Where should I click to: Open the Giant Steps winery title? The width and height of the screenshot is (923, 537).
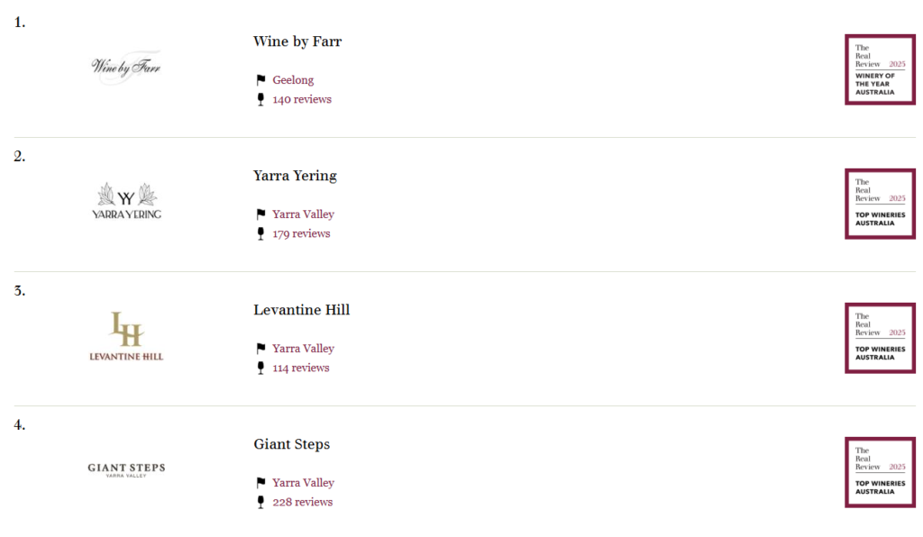tap(292, 444)
